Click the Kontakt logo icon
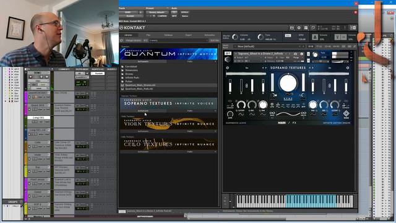The width and height of the screenshot is (396, 223). pos(121,27)
